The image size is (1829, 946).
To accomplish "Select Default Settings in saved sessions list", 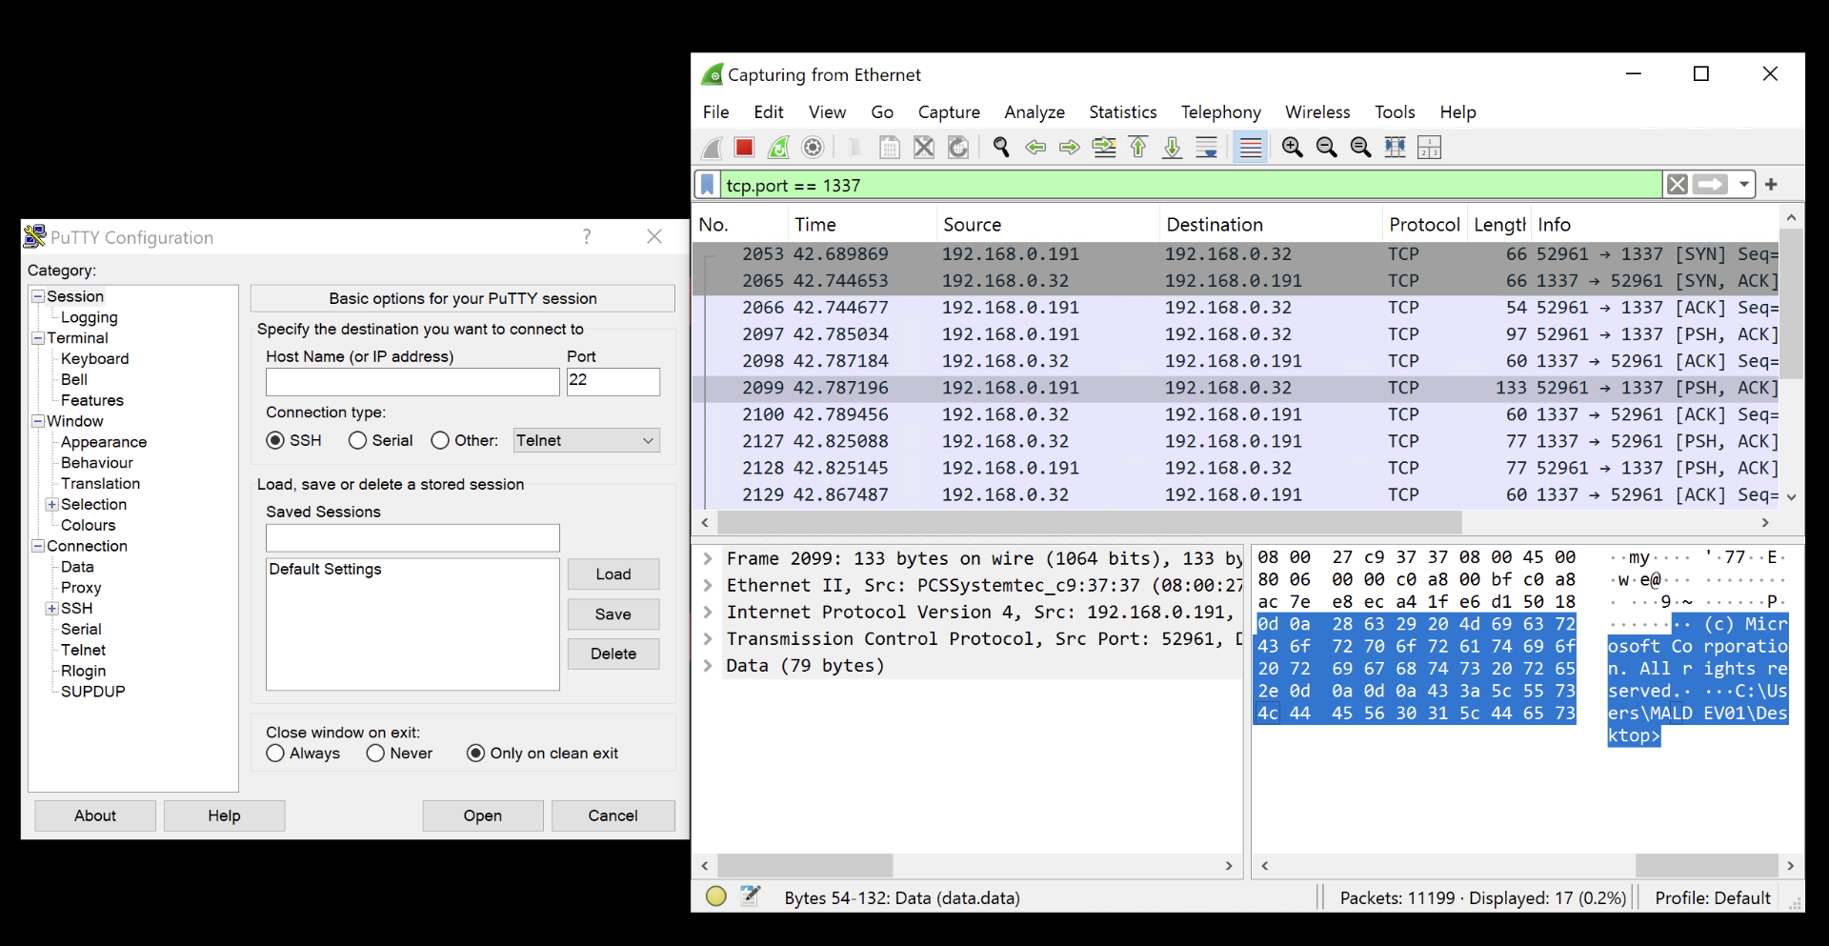I will 326,569.
